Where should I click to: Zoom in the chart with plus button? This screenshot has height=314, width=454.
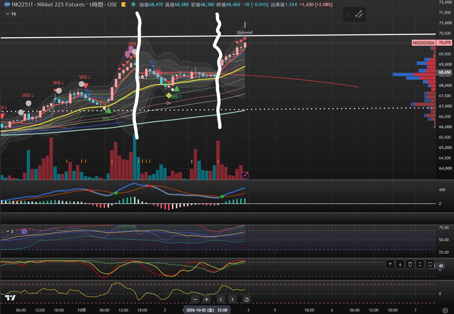[207, 300]
